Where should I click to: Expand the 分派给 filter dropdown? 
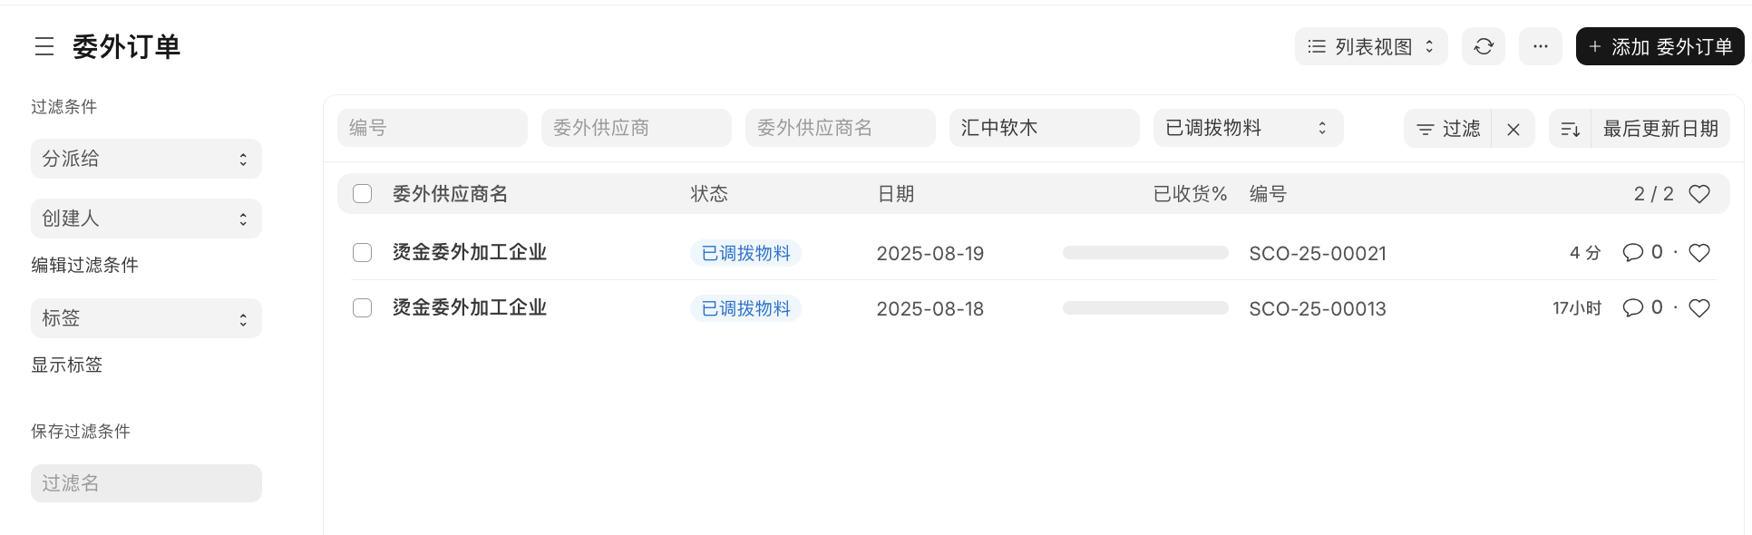(146, 159)
